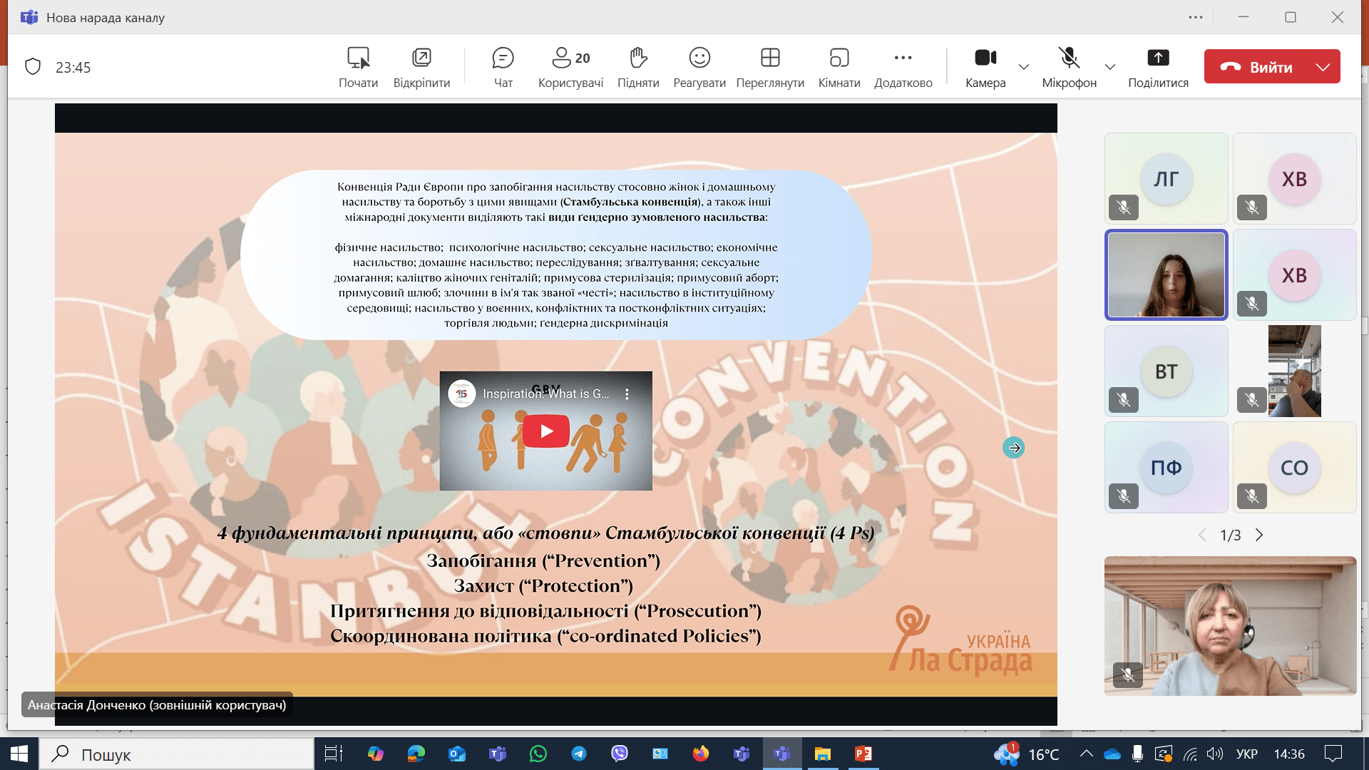Open File Explorer from the taskbar

click(x=823, y=754)
